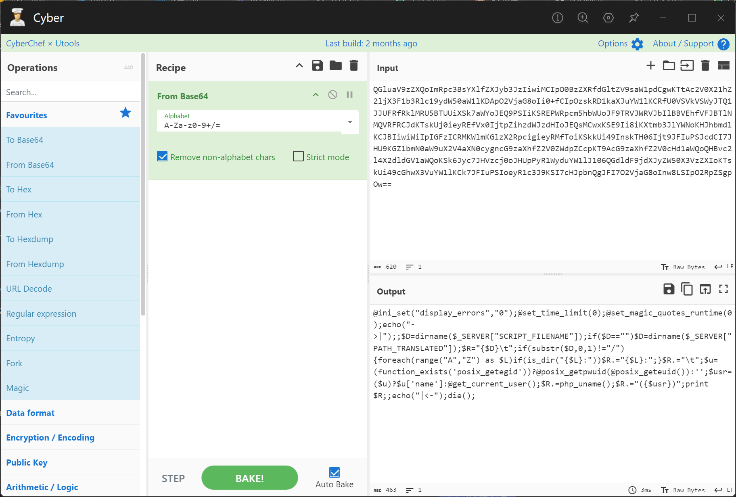Screen dimensions: 736x497
Task: Collapse the From Base64 operation
Action: click(x=316, y=95)
